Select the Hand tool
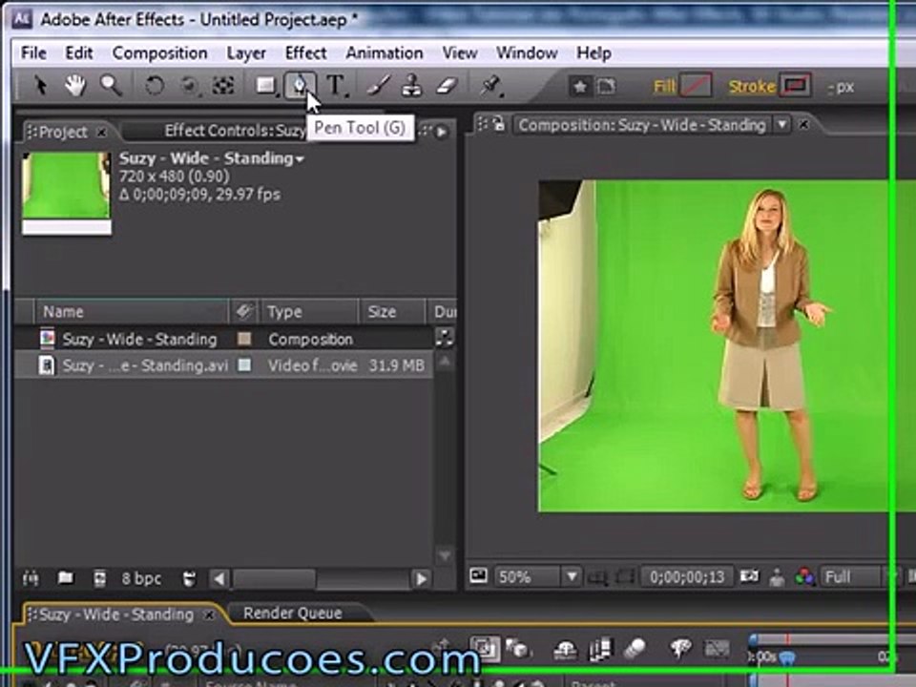The width and height of the screenshot is (916, 687). (75, 86)
